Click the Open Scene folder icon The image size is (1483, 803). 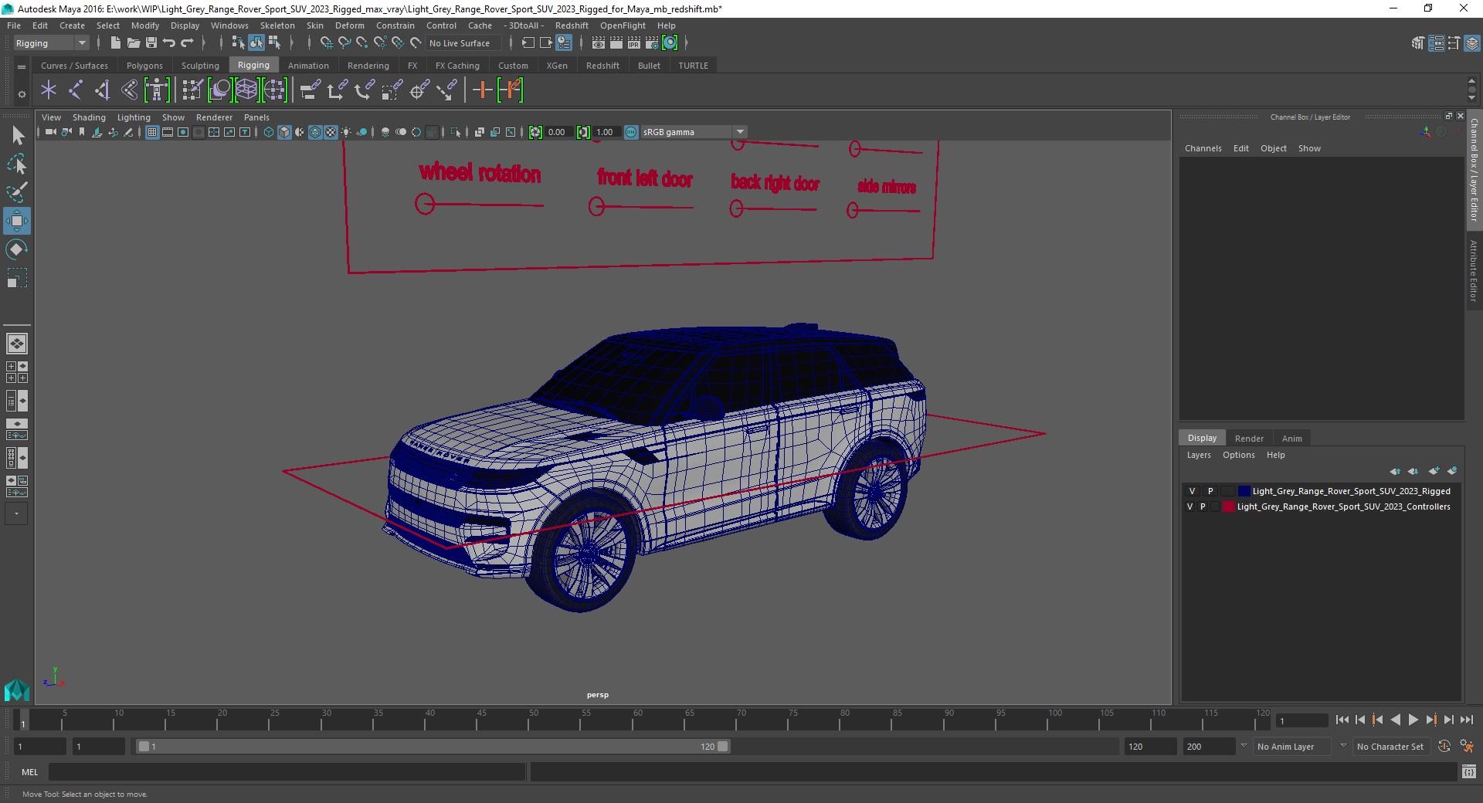(x=133, y=43)
